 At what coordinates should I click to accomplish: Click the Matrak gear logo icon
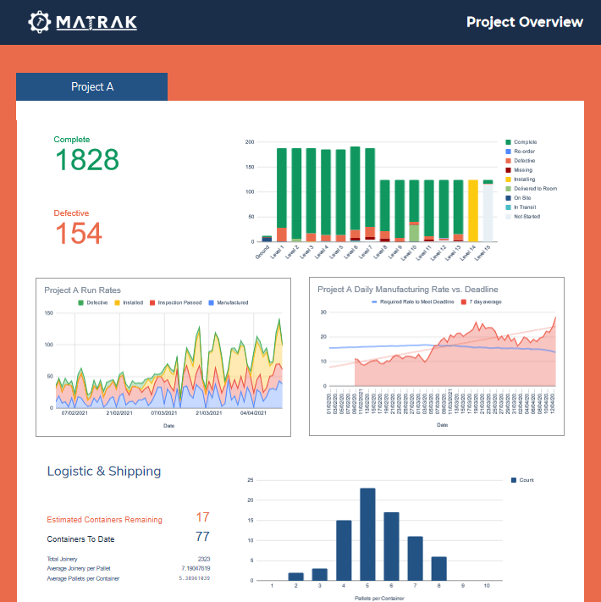tap(39, 22)
